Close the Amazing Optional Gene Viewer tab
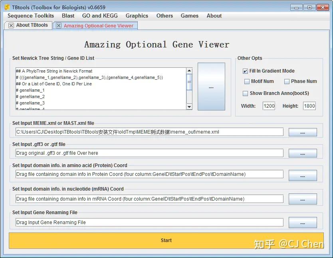Image resolution: width=333 pixels, height=258 pixels. (x=58, y=25)
